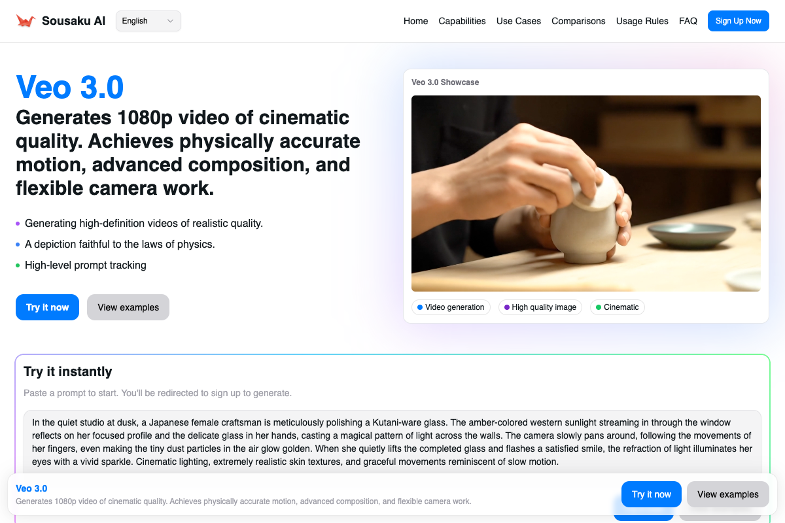This screenshot has width=785, height=523.
Task: Click the language selector chevron arrow
Action: click(170, 21)
